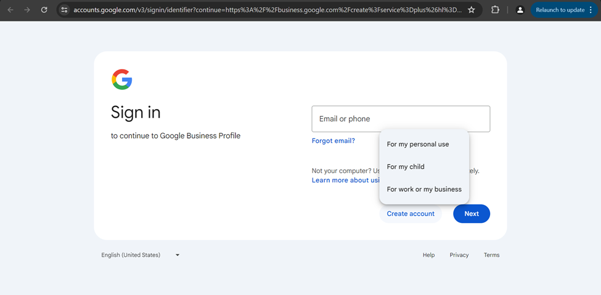601x295 pixels.
Task: Open the Help link in footer
Action: point(428,255)
